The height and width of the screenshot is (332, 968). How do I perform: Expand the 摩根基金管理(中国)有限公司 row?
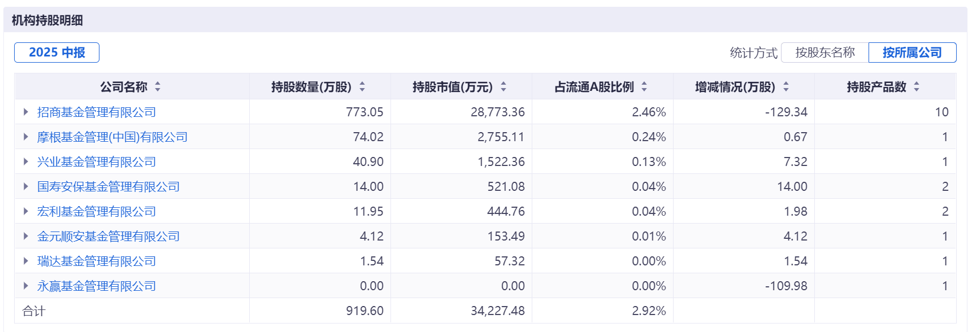click(25, 137)
